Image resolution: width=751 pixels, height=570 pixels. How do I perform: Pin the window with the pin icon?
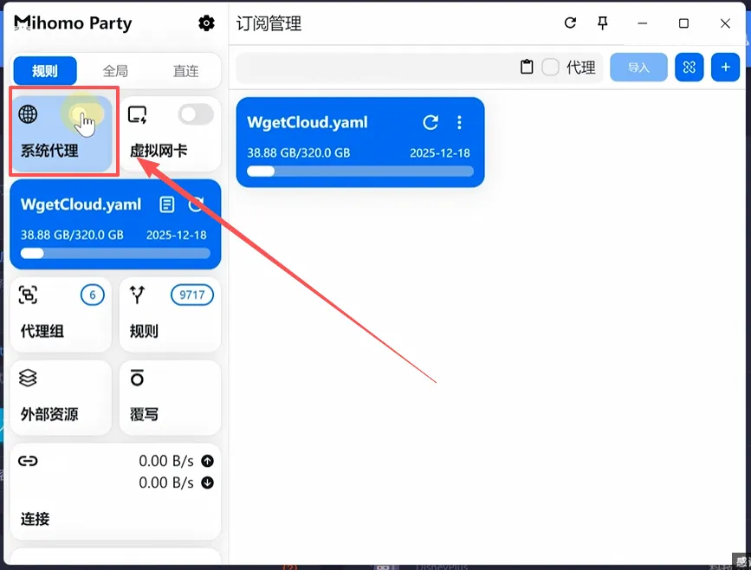click(x=603, y=23)
